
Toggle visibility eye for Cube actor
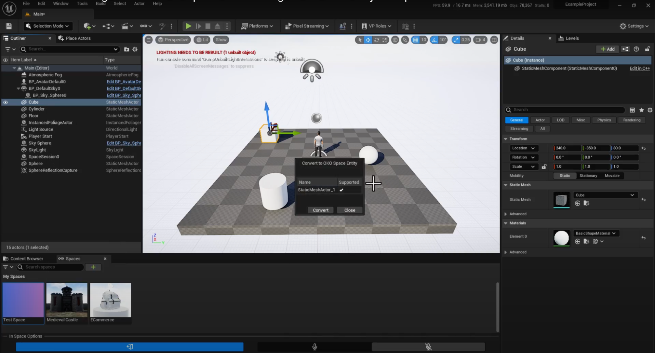click(x=6, y=102)
